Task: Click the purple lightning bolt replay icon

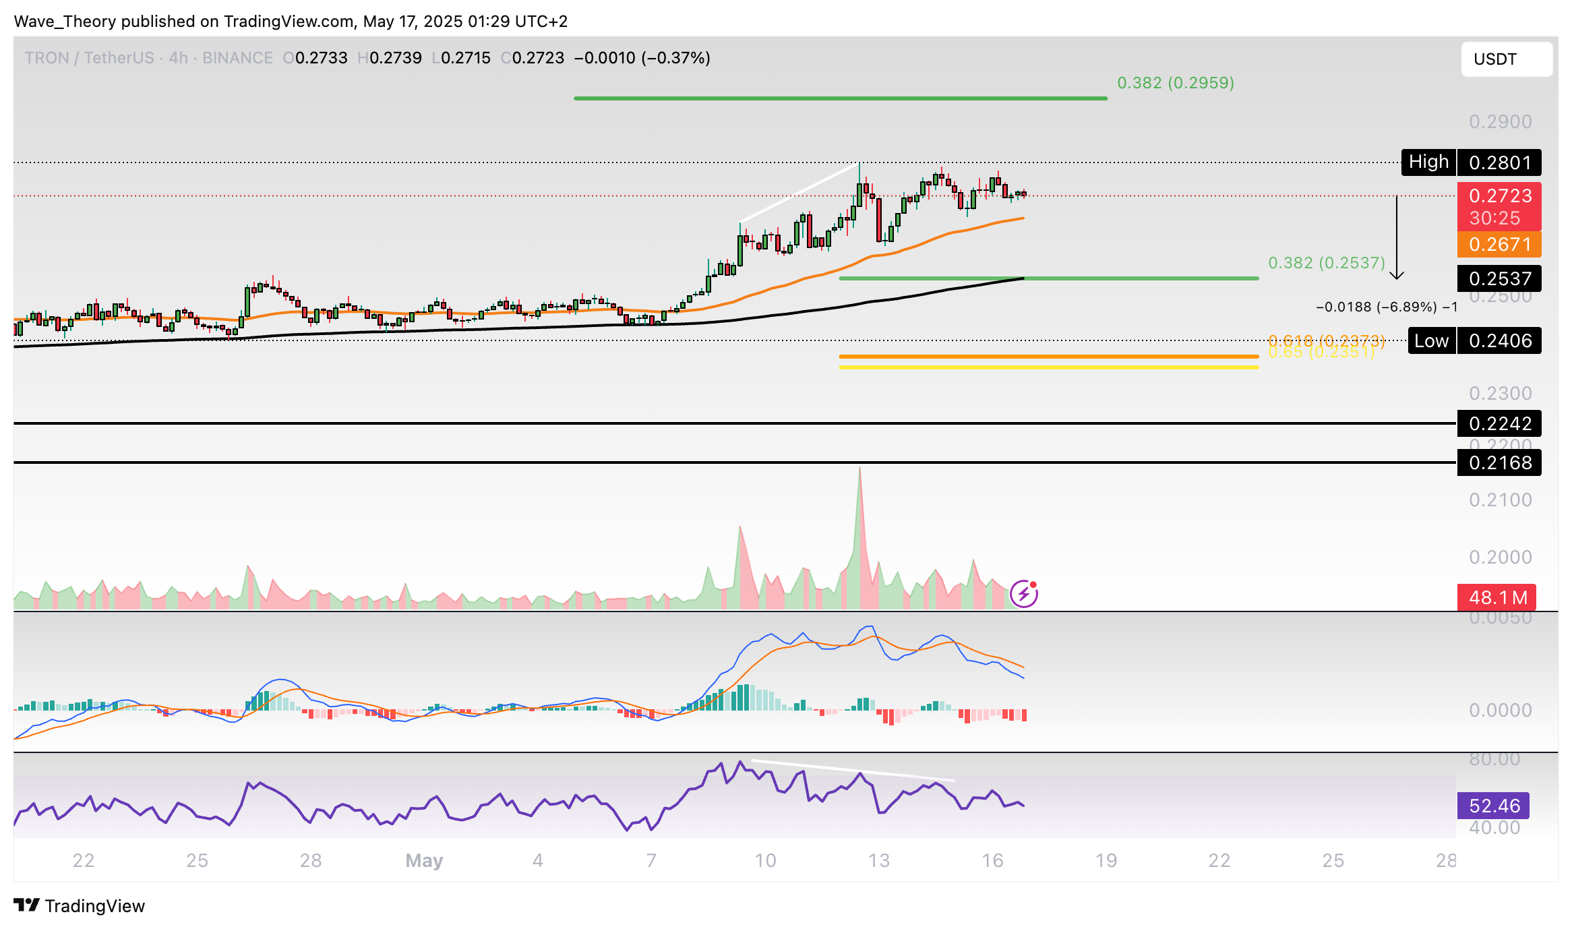Action: (1024, 594)
